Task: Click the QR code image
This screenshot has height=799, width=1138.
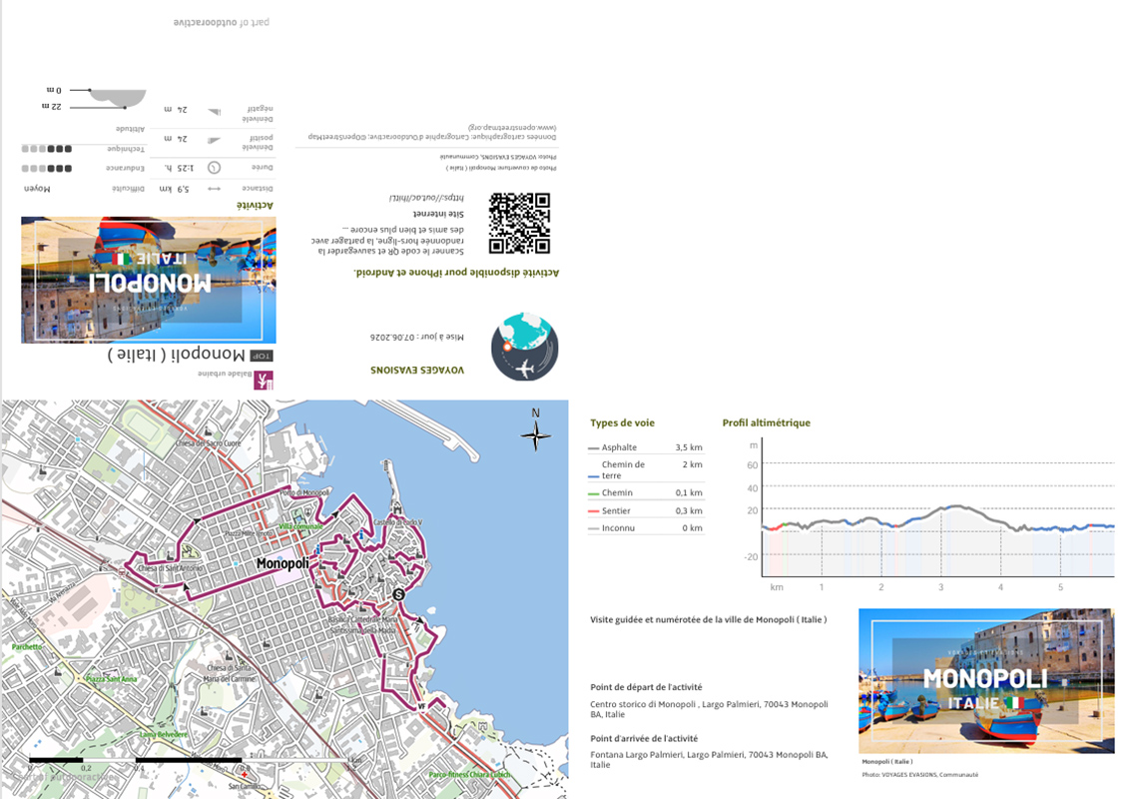Action: point(519,223)
